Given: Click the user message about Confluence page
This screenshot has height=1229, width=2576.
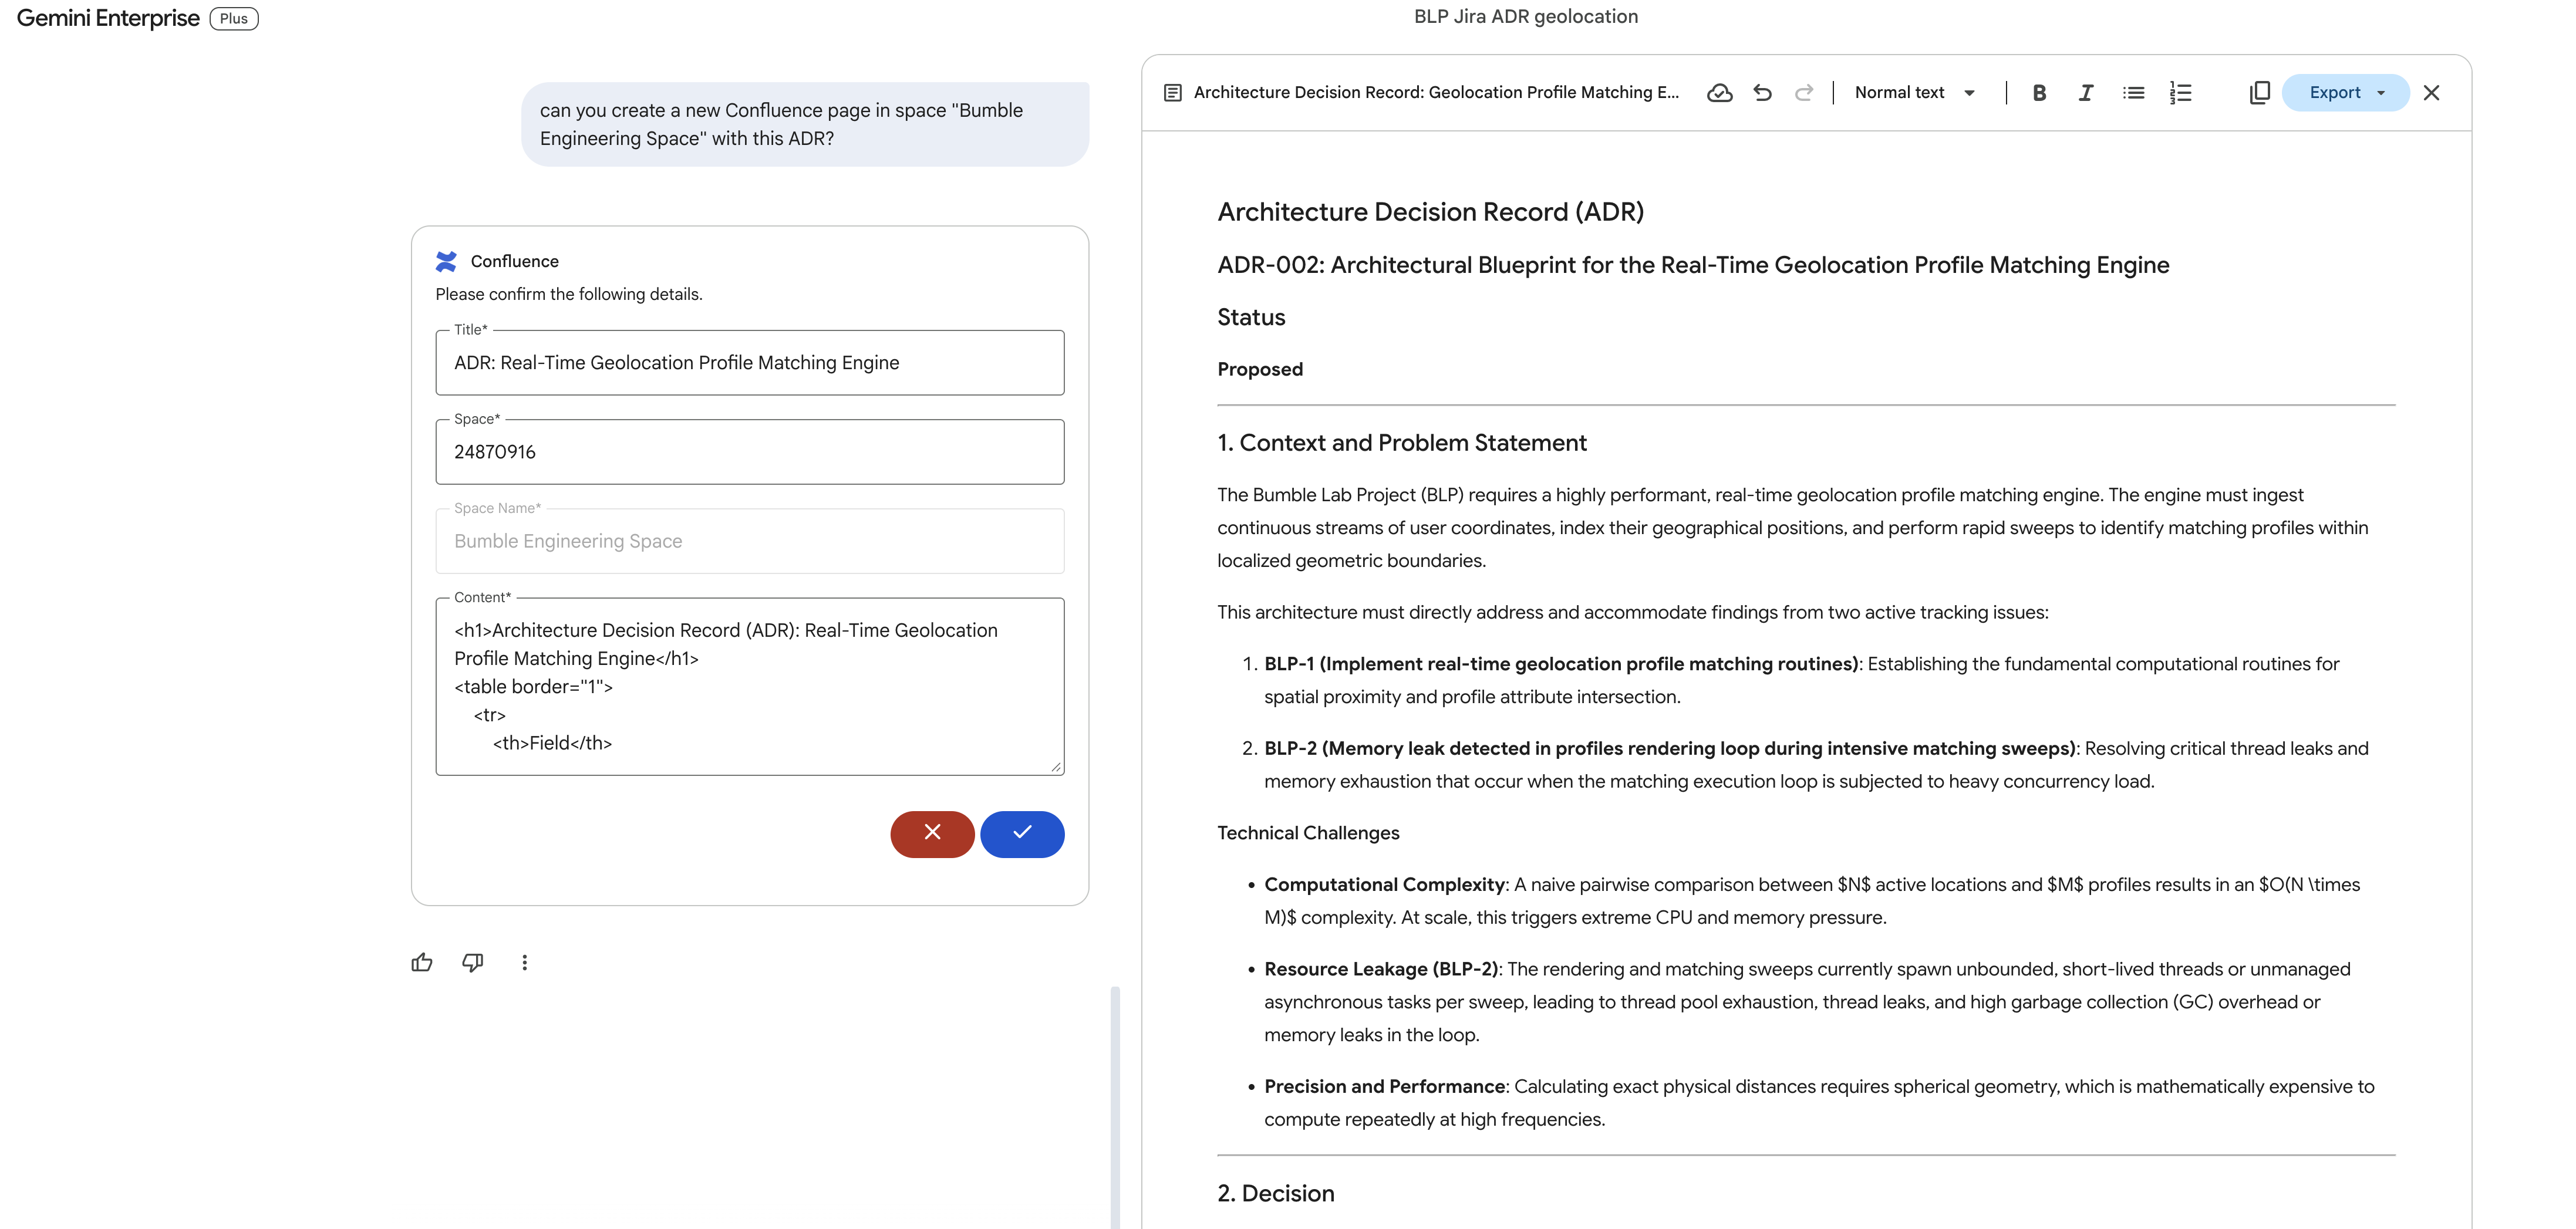Looking at the screenshot, I should (805, 124).
